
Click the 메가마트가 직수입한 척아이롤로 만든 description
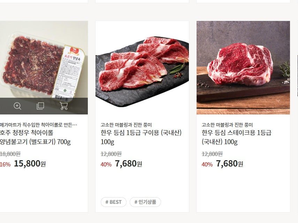(x=38, y=125)
